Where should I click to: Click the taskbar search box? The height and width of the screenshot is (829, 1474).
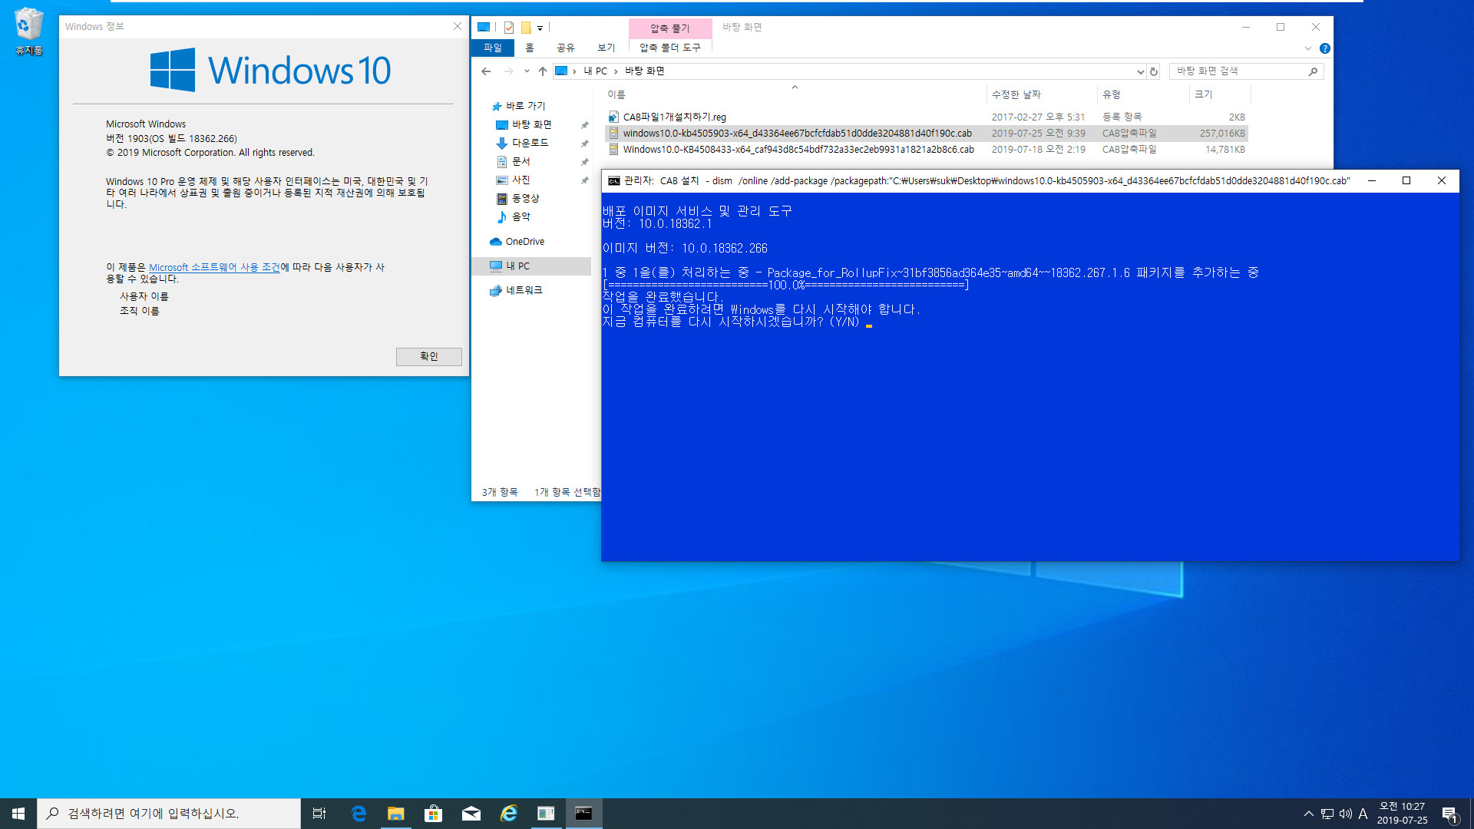coord(169,814)
